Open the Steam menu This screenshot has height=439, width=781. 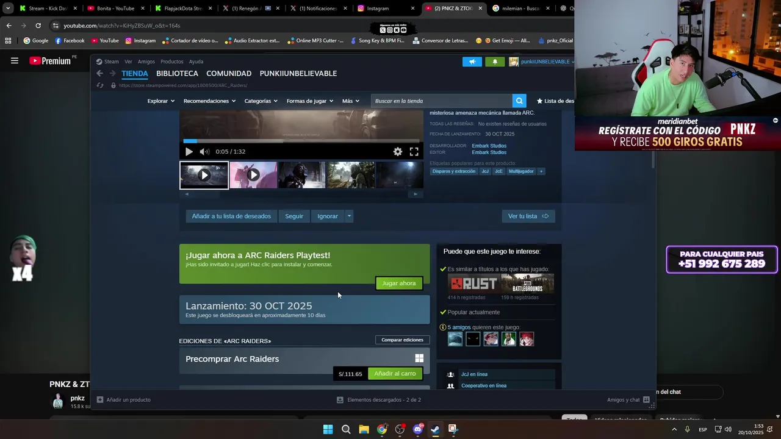pos(108,62)
